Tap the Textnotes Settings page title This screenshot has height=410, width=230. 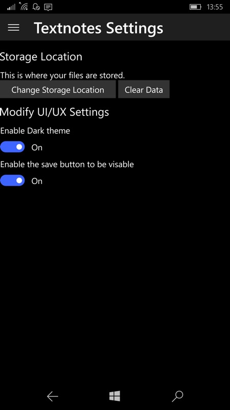pyautogui.click(x=98, y=28)
